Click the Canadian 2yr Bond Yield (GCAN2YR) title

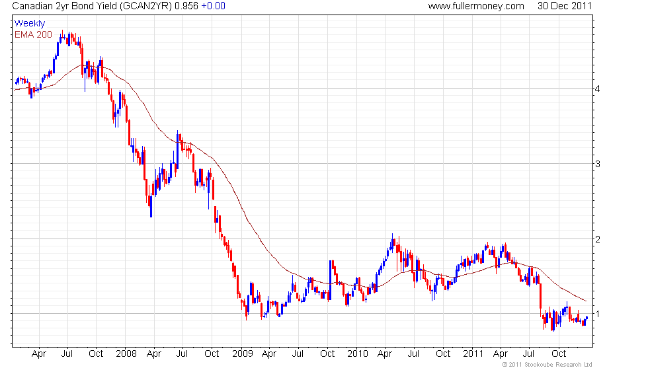pyautogui.click(x=92, y=6)
